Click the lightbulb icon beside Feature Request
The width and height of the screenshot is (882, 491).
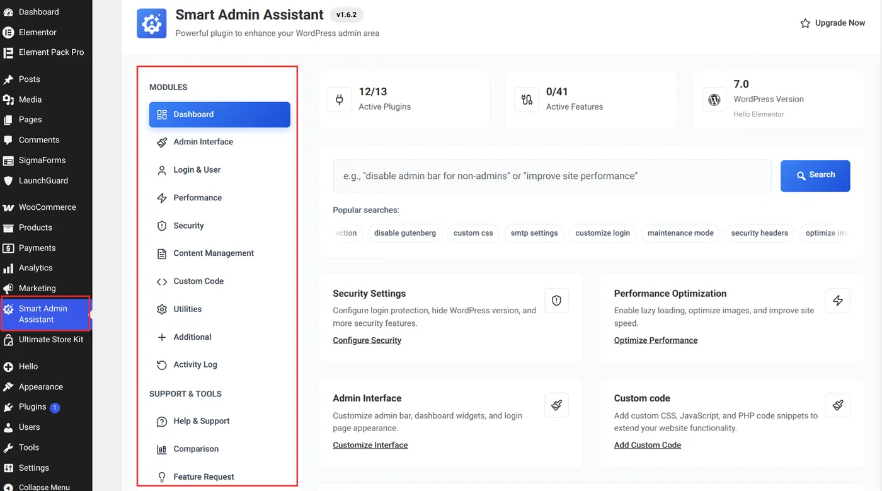(x=162, y=477)
